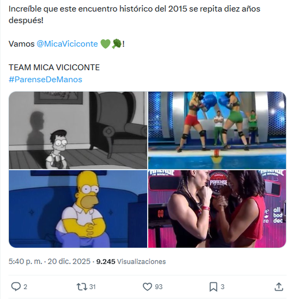Open the Párense de Manos face-off image
This screenshot has height=299, width=287.
[x=217, y=209]
